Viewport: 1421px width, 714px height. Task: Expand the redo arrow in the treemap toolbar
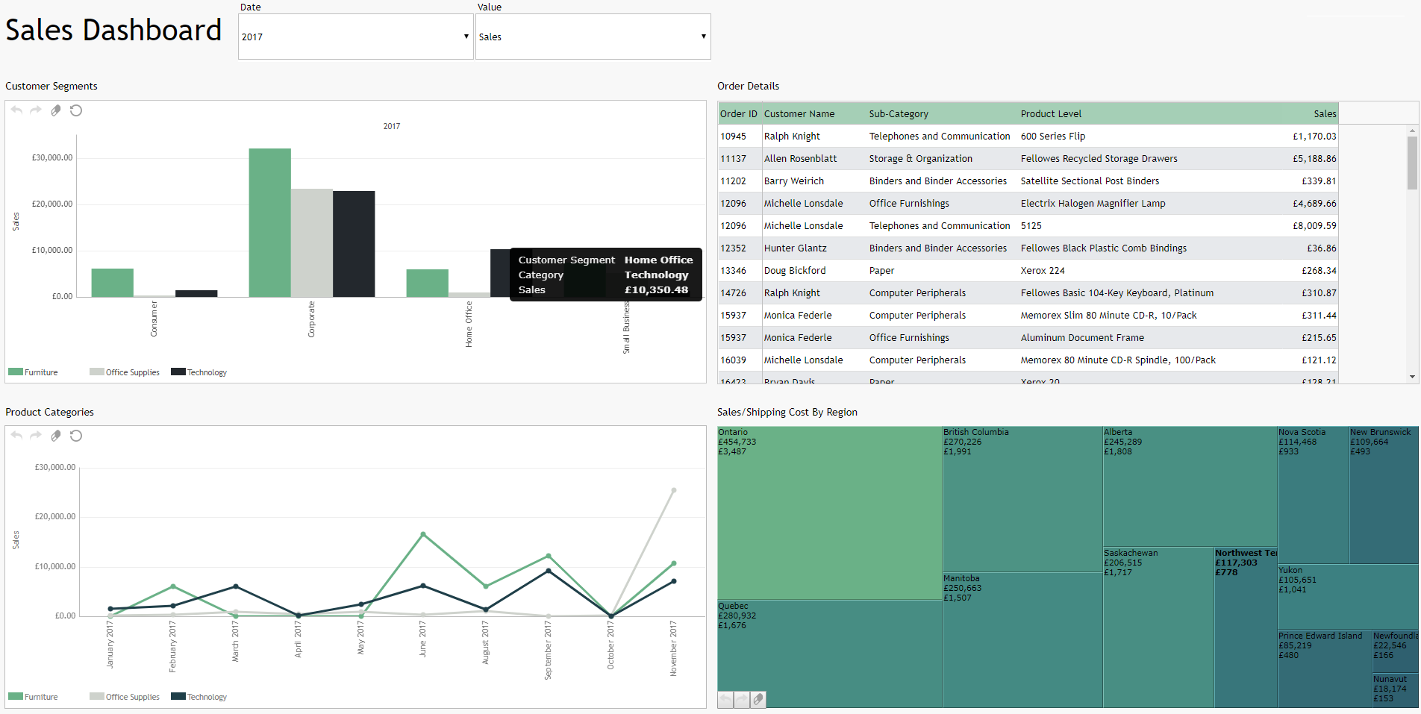coord(742,700)
